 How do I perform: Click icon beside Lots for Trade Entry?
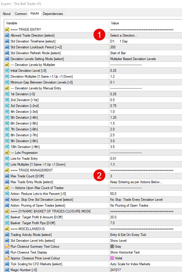click(x=7, y=159)
